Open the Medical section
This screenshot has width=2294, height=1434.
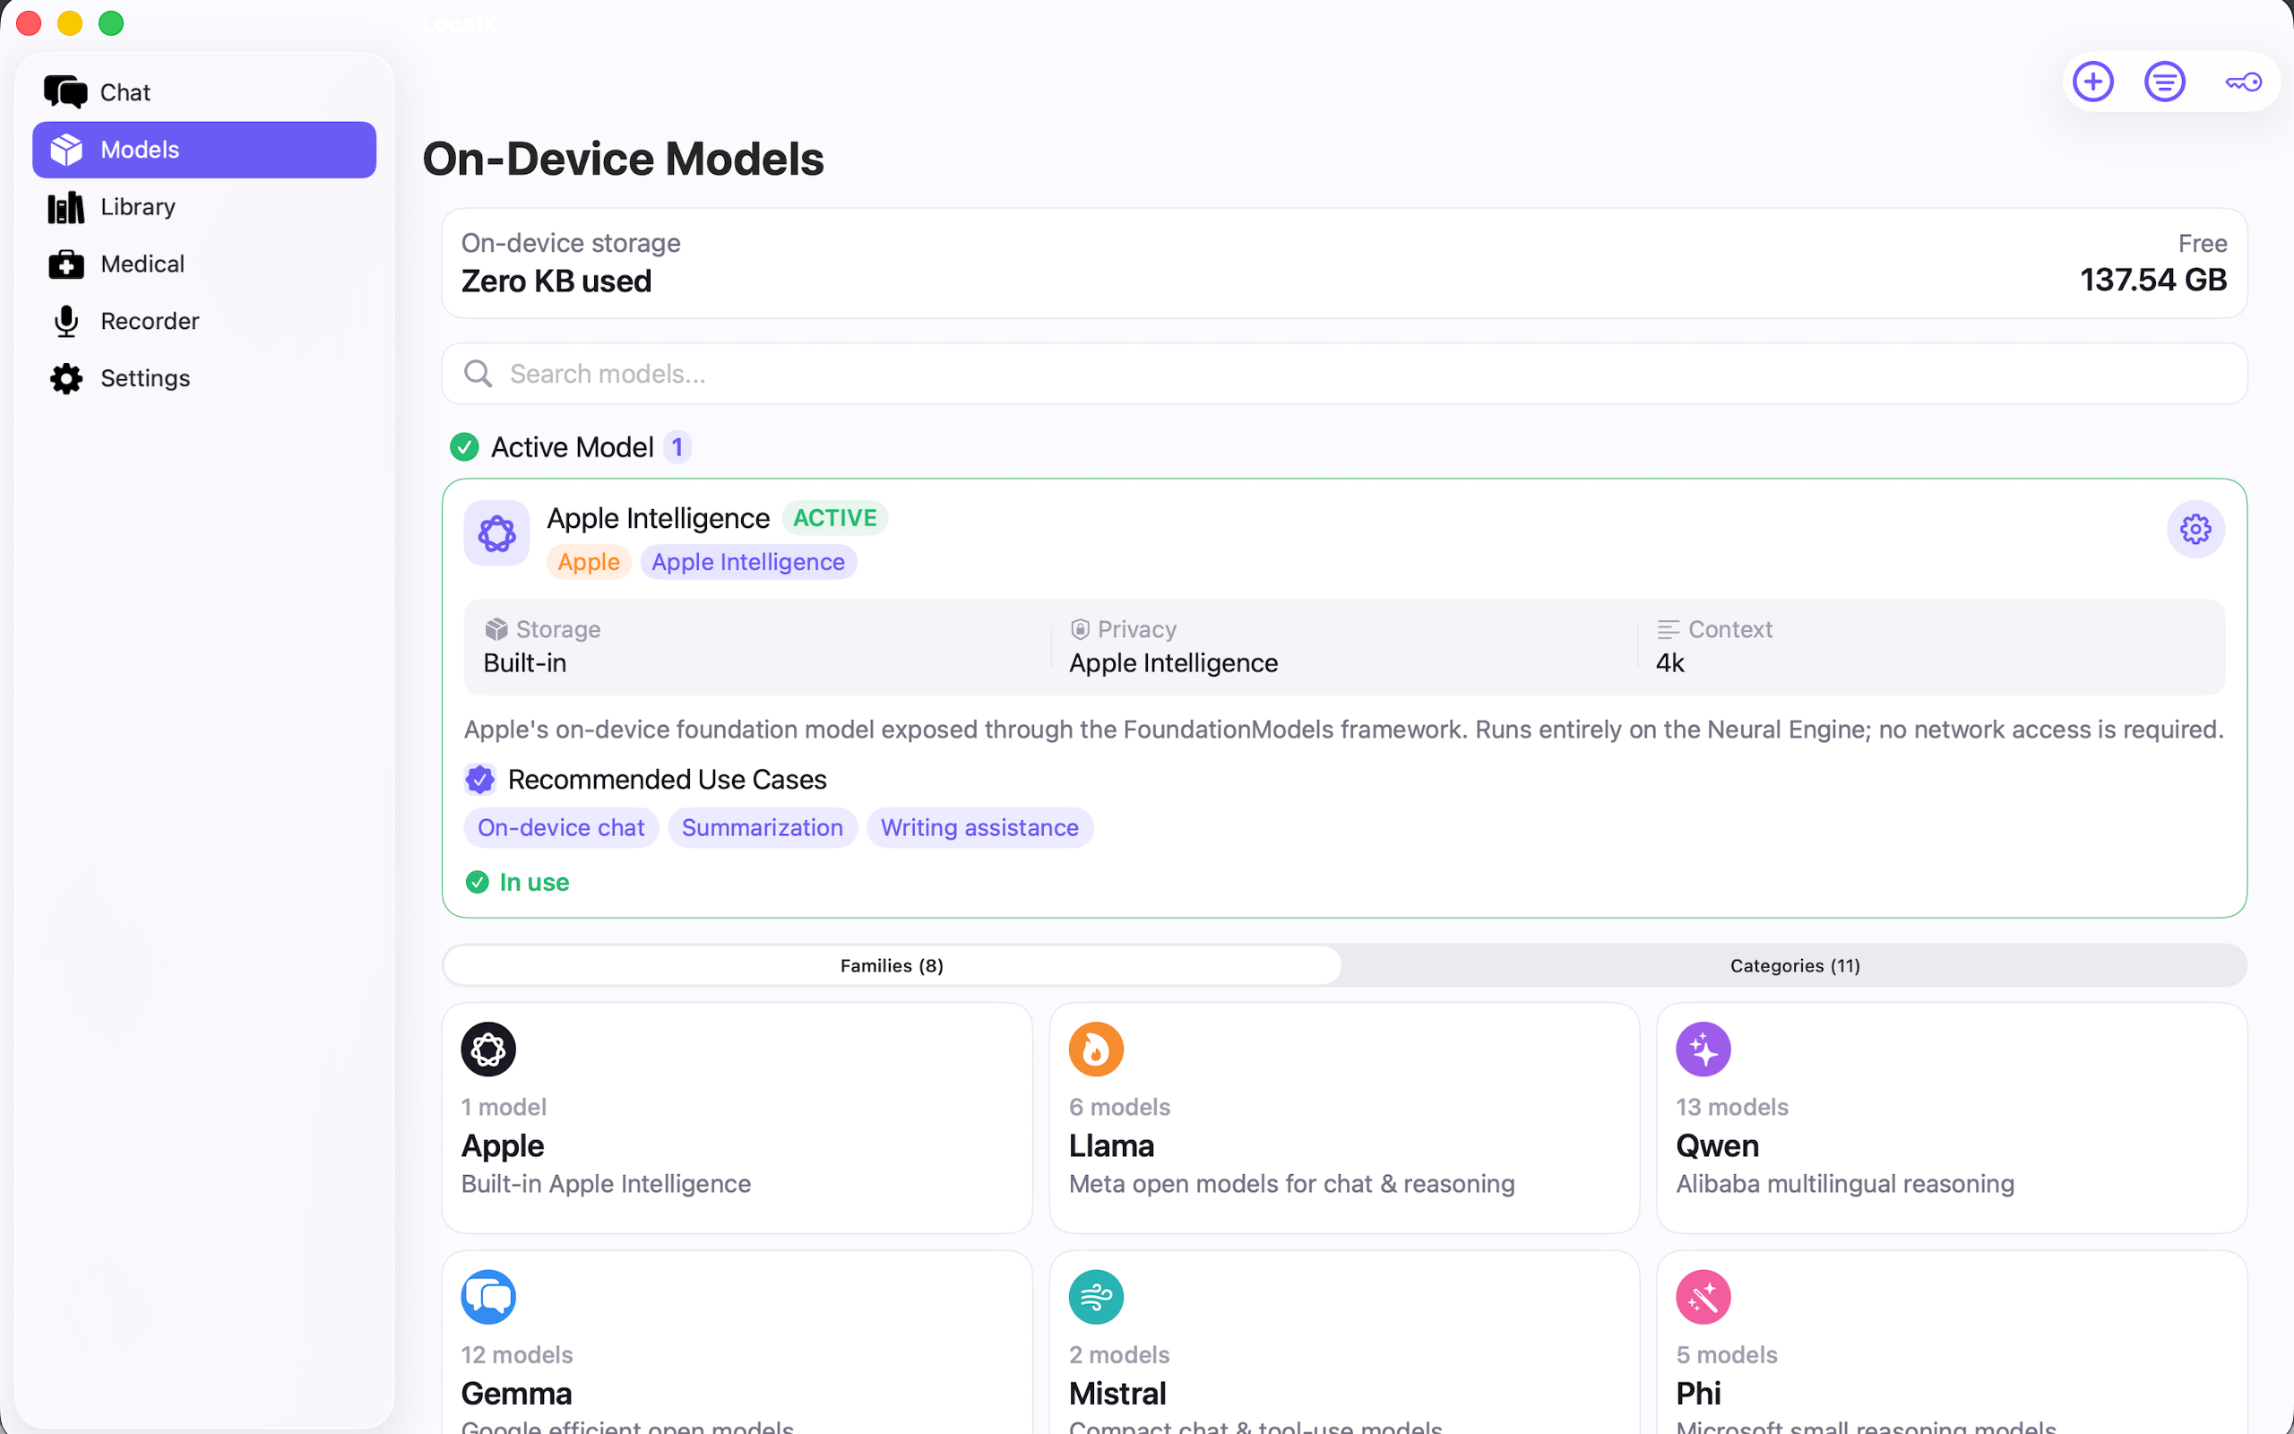(203, 263)
